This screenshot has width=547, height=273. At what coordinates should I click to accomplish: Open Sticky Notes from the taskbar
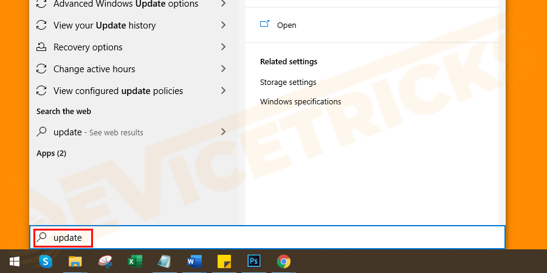tap(224, 261)
